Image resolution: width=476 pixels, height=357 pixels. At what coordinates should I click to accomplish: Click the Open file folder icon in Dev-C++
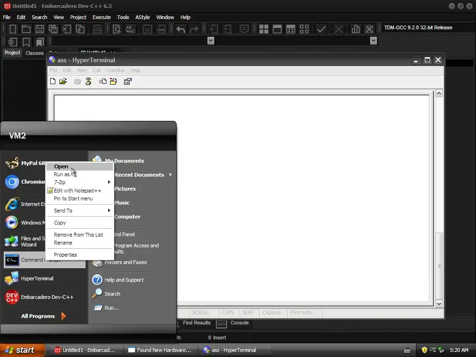[26, 29]
